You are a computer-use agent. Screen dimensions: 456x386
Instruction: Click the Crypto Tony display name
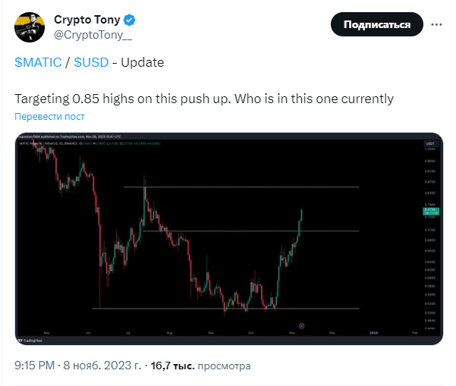click(87, 20)
